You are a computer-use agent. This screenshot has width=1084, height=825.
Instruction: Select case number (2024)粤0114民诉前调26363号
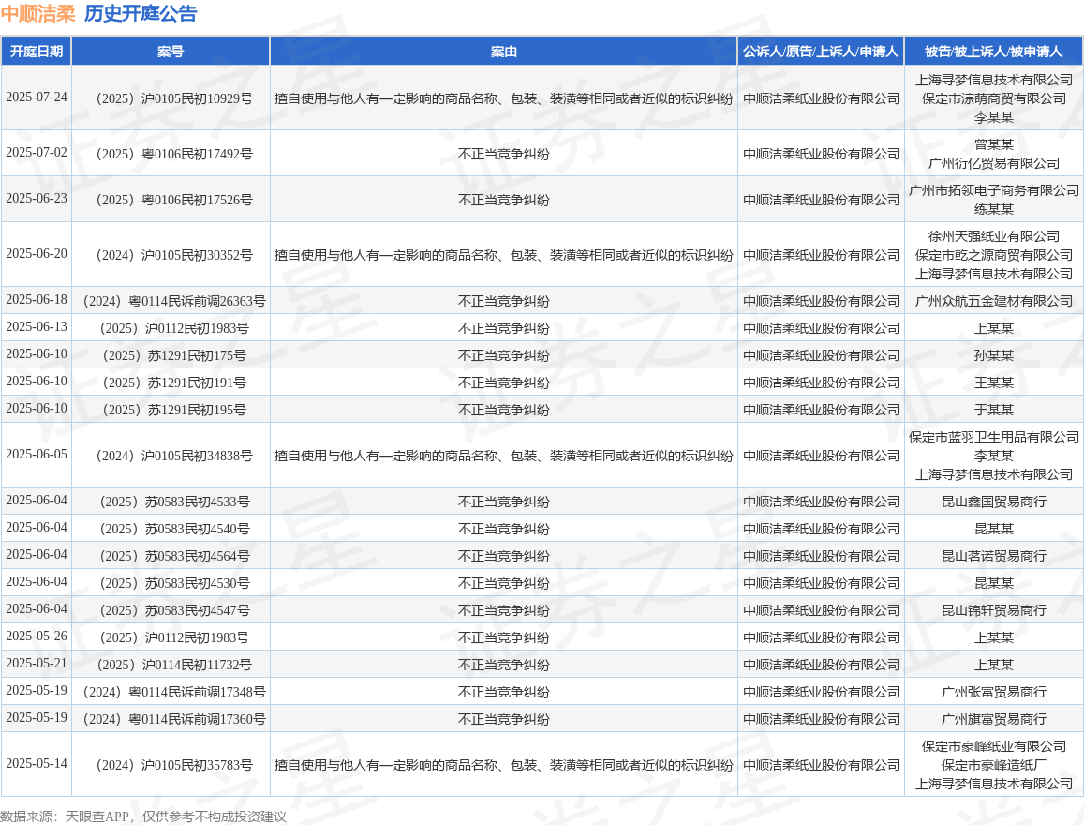coord(171,301)
